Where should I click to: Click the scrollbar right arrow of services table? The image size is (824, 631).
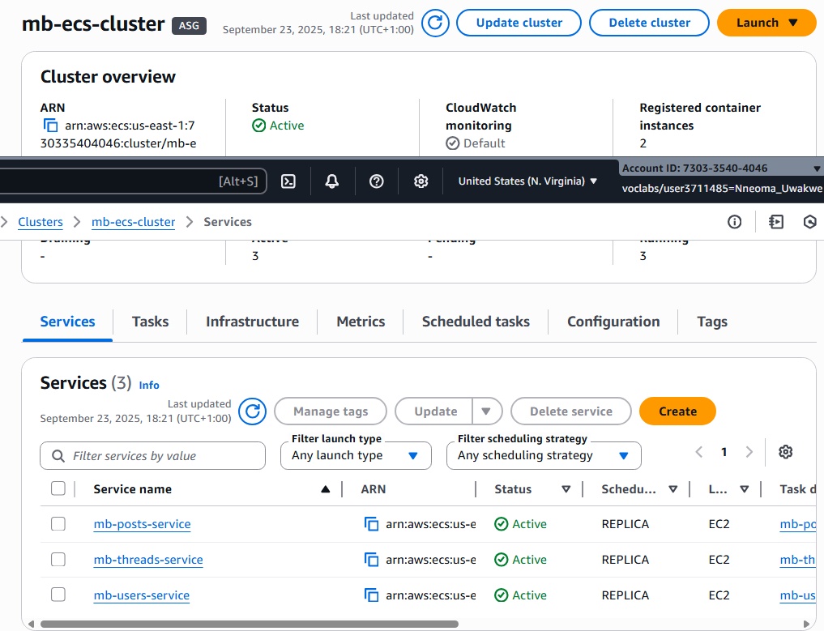pyautogui.click(x=807, y=625)
